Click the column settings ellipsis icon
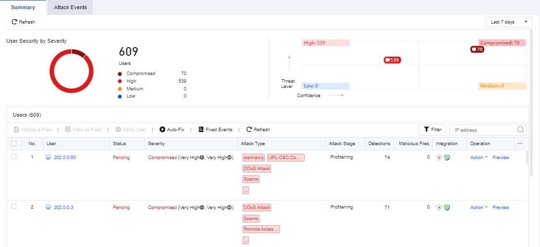 coord(520,143)
